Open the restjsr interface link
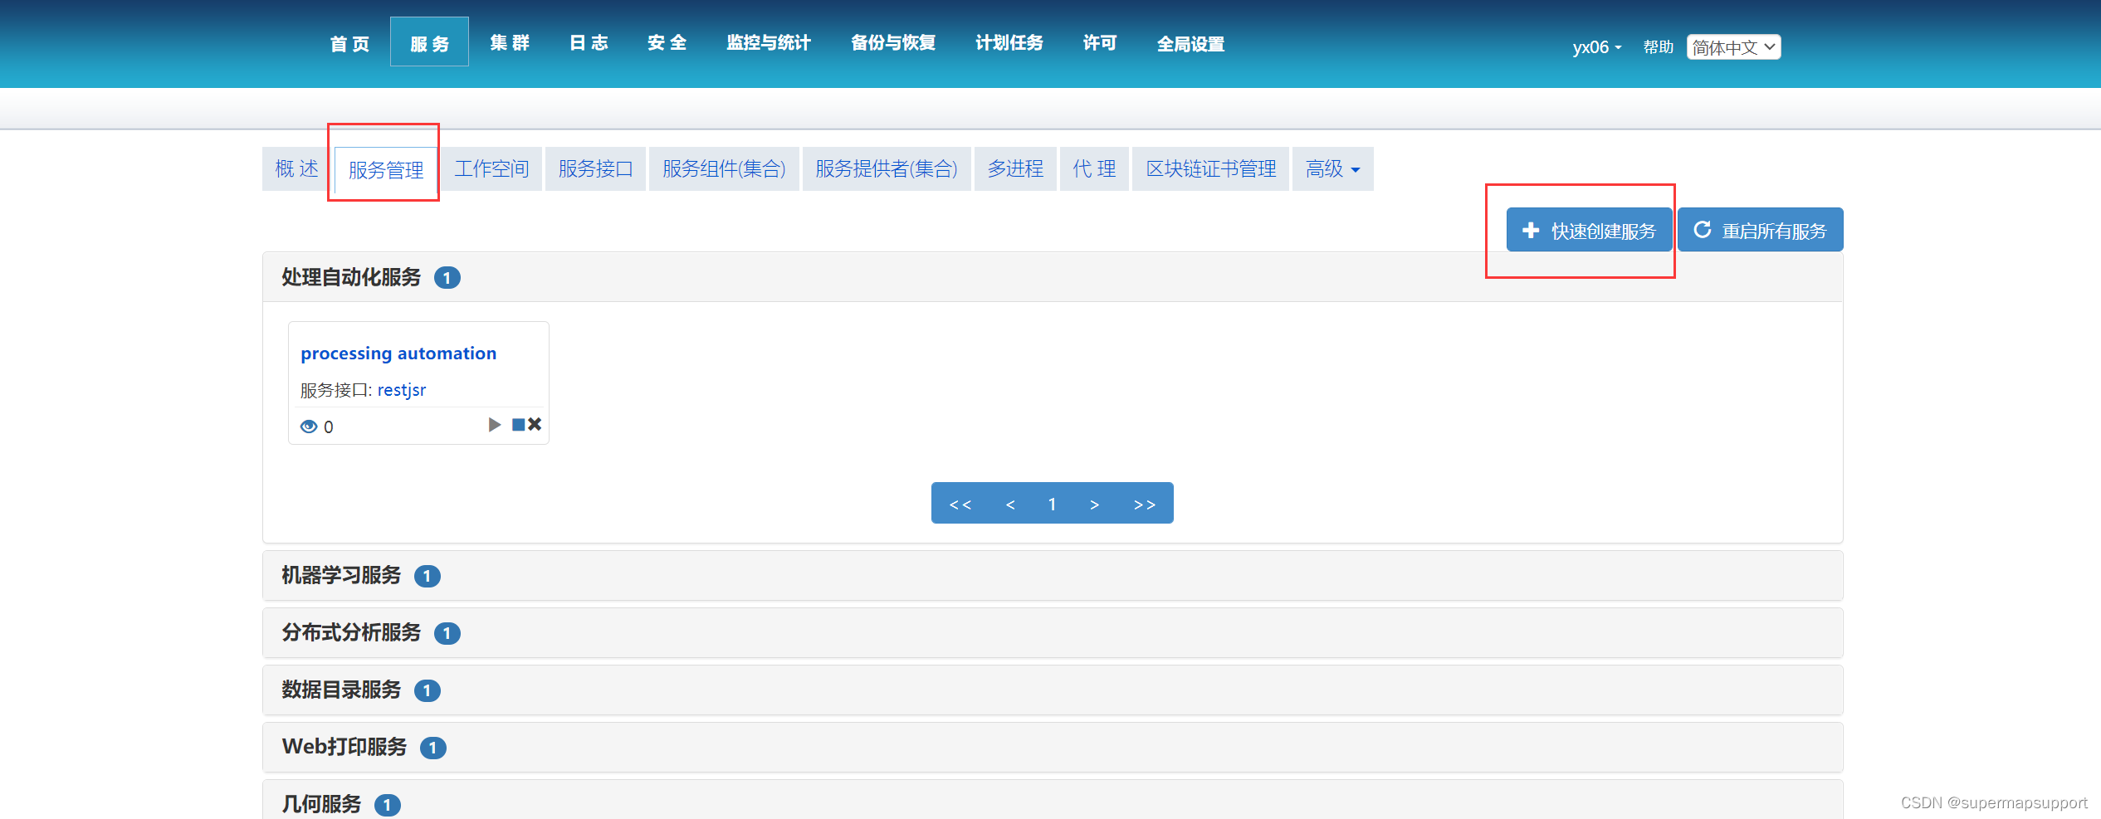Screen dimensions: 2101x819 [402, 390]
